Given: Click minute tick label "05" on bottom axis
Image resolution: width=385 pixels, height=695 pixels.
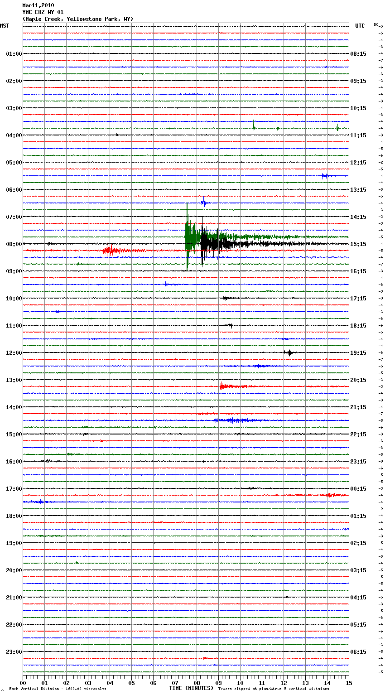Looking at the screenshot, I should click(x=131, y=683).
